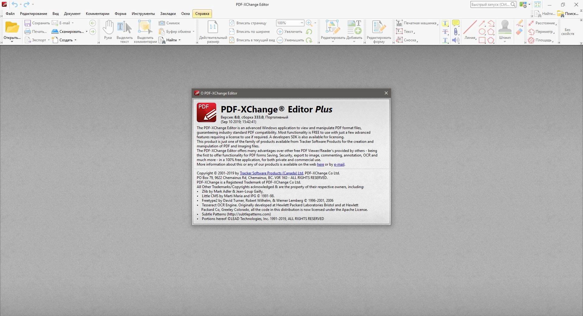Click the Strikeout text tool icon
The width and height of the screenshot is (583, 316).
[x=445, y=32]
